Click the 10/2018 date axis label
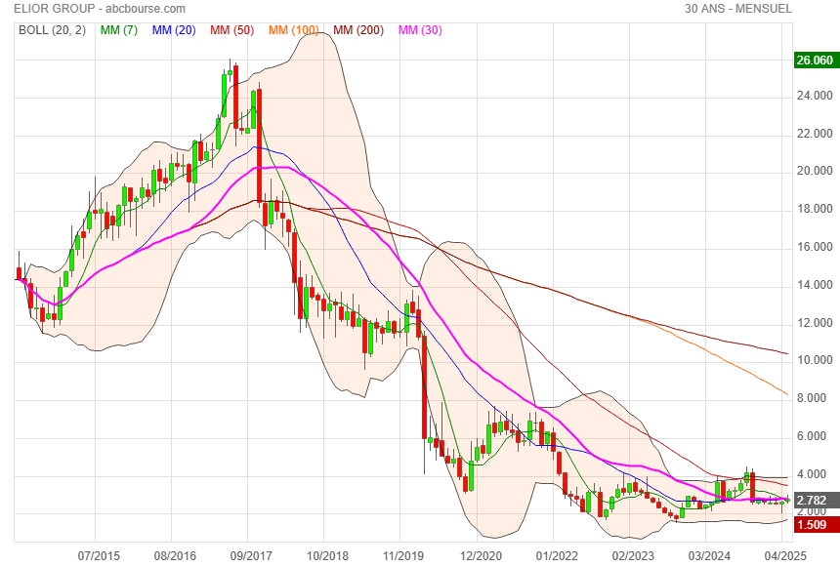 (327, 556)
